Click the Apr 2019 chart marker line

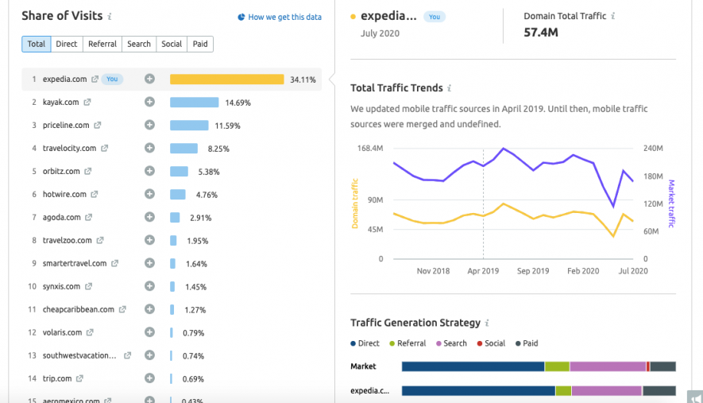(x=483, y=204)
